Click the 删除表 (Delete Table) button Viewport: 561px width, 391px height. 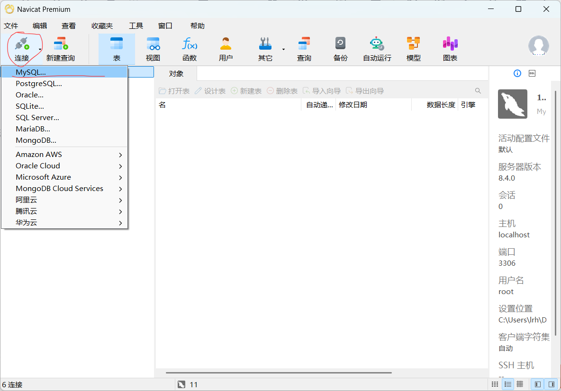click(x=282, y=91)
